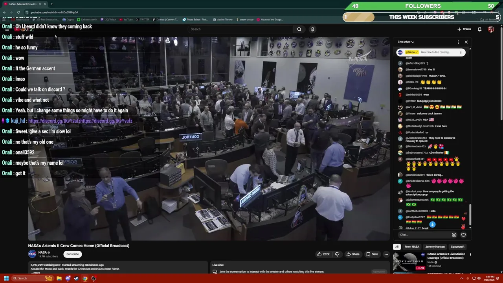Open the discord.gg link in overlay chat
The width and height of the screenshot is (503, 283).
80,121
